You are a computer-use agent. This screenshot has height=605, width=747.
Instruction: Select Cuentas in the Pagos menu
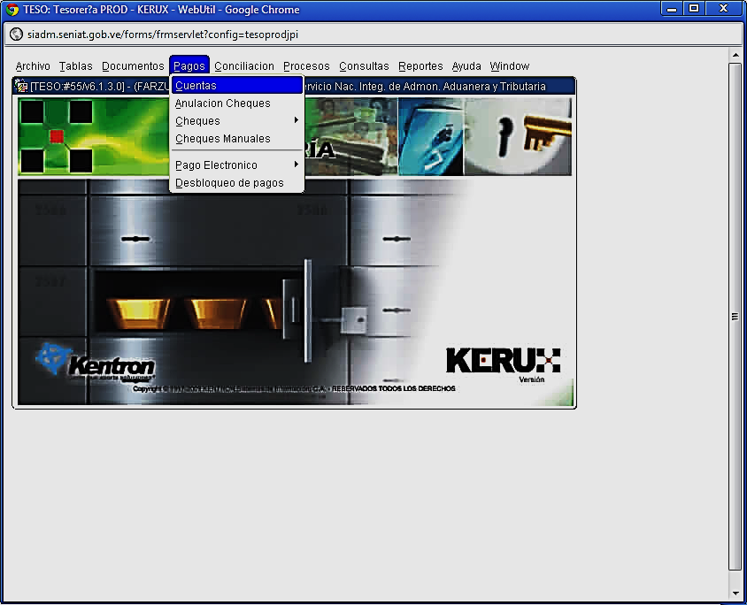click(237, 86)
